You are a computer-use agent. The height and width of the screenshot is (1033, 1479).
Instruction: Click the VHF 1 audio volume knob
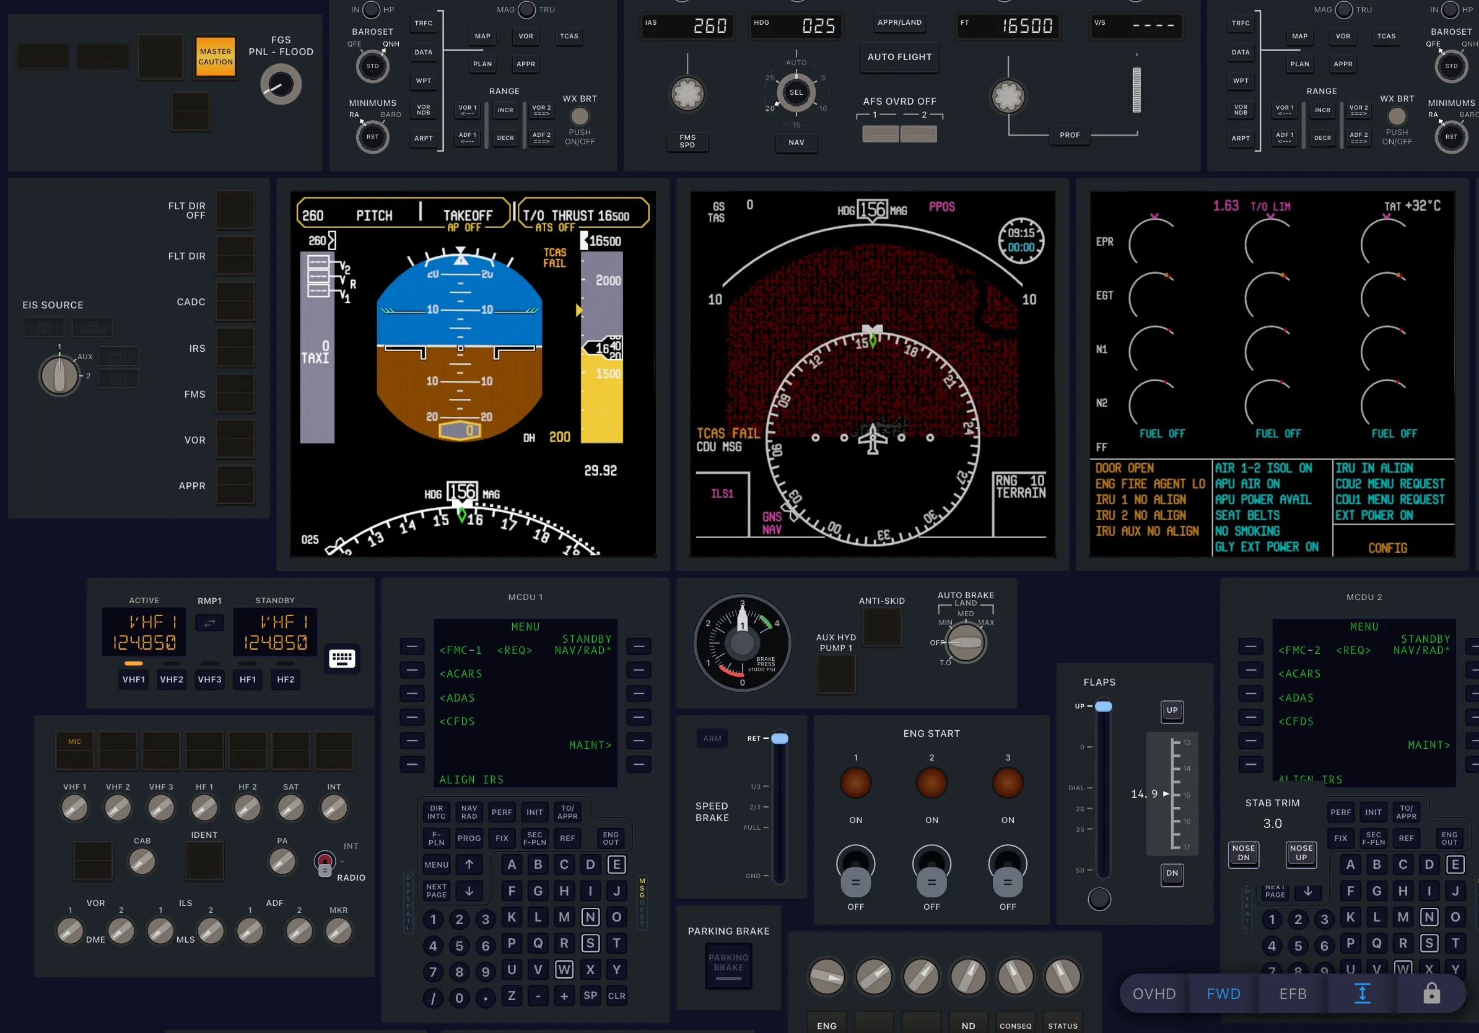point(75,808)
